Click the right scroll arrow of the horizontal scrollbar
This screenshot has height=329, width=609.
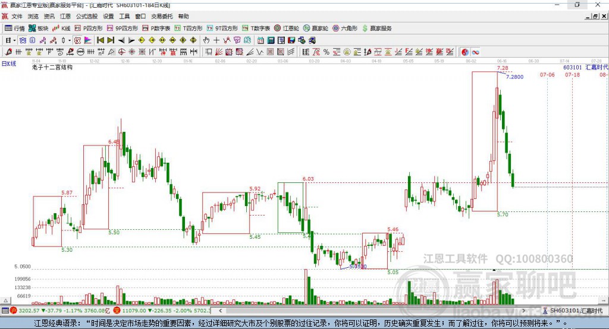[523, 311]
